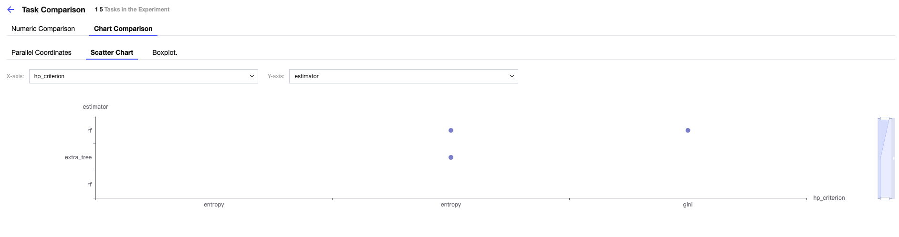
Task: Click the Y-axis dropdown chevron arrow
Action: pyautogui.click(x=512, y=76)
